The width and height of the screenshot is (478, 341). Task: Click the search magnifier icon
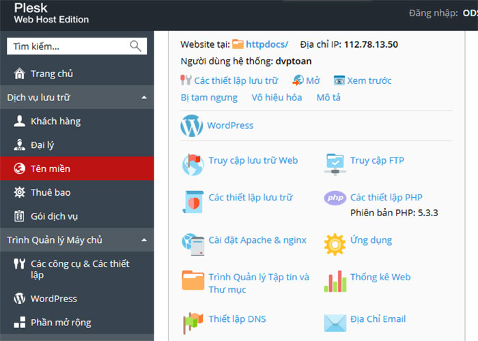click(136, 46)
